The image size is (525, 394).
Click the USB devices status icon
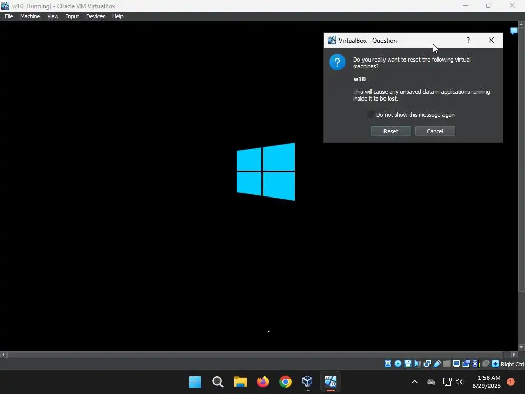[437, 364]
